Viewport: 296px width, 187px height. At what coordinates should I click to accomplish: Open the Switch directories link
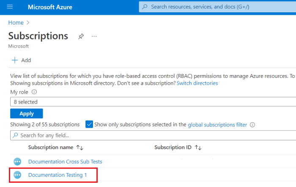pos(197,83)
